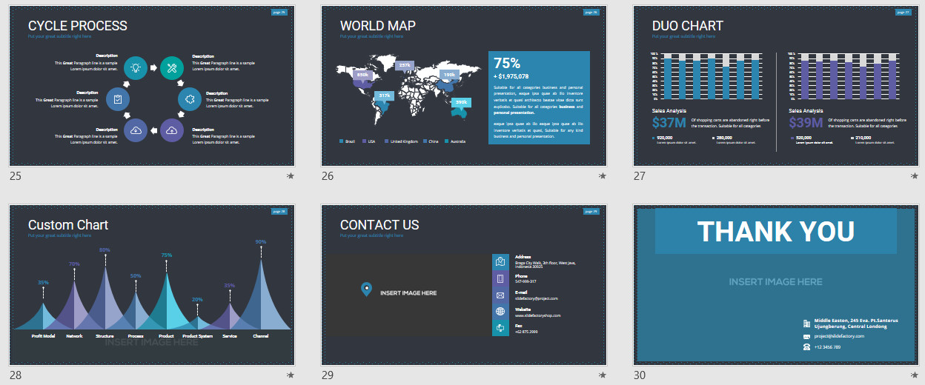Viewport: 925px width, 385px height.
Task: Click slide number 27 label
Action: (x=640, y=176)
